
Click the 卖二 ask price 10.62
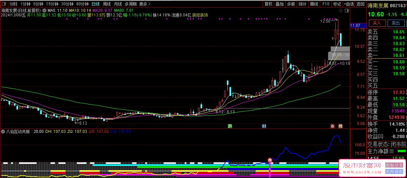click(399, 49)
